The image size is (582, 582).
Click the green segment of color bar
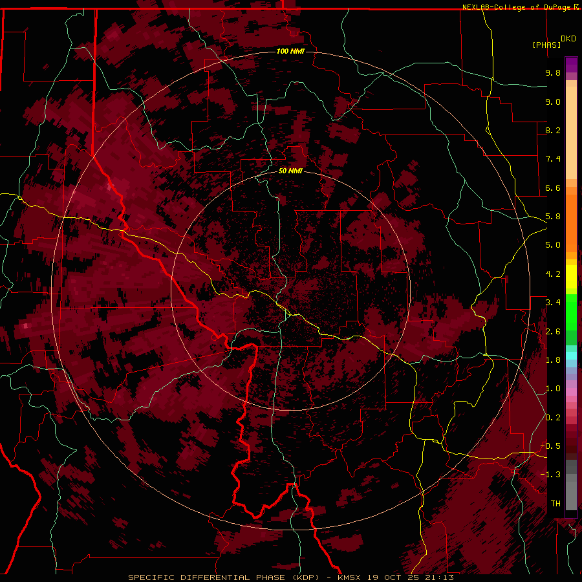[x=571, y=312]
